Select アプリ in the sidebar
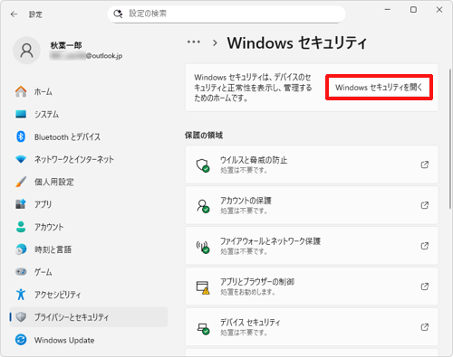This screenshot has width=453, height=357. (89, 204)
